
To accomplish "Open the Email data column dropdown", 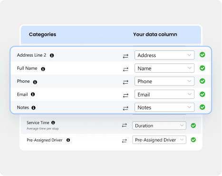I will tap(164, 94).
